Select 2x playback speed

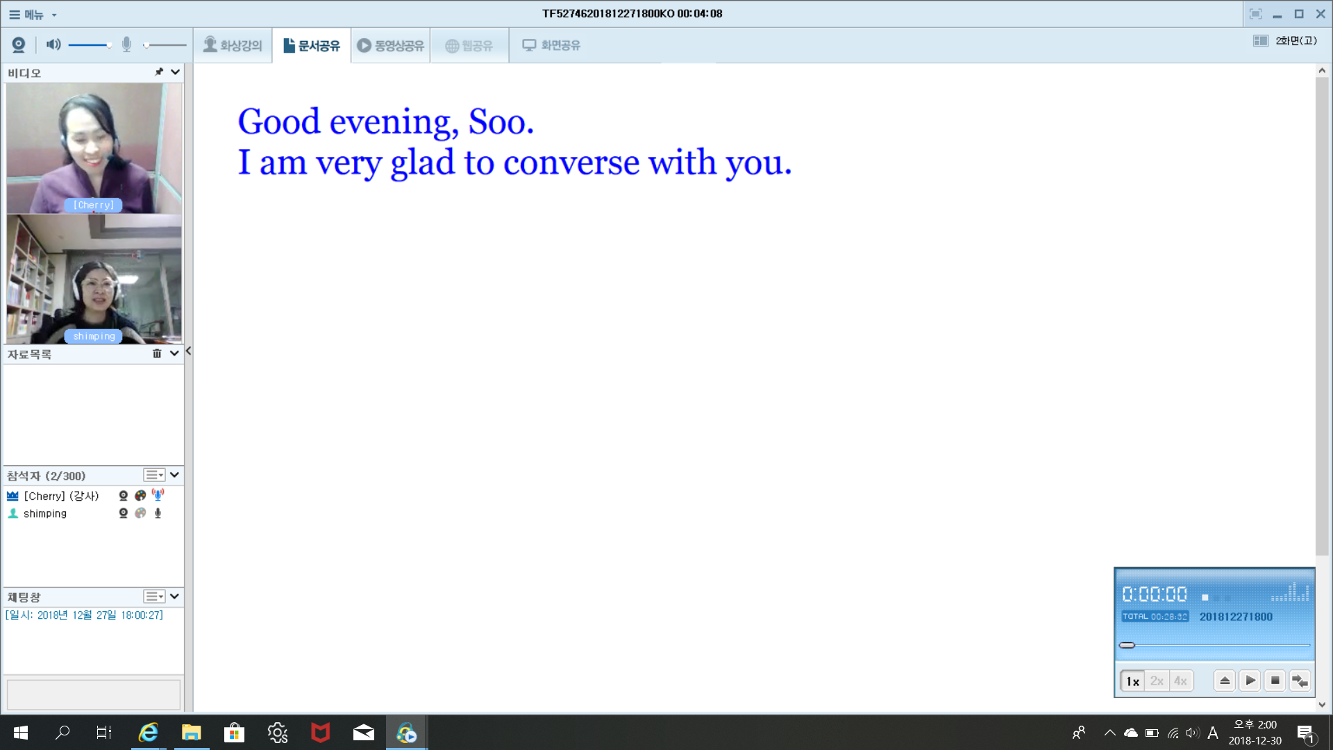[1157, 681]
